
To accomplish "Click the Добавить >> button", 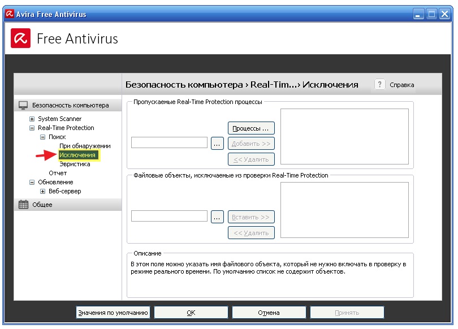I will click(x=251, y=144).
